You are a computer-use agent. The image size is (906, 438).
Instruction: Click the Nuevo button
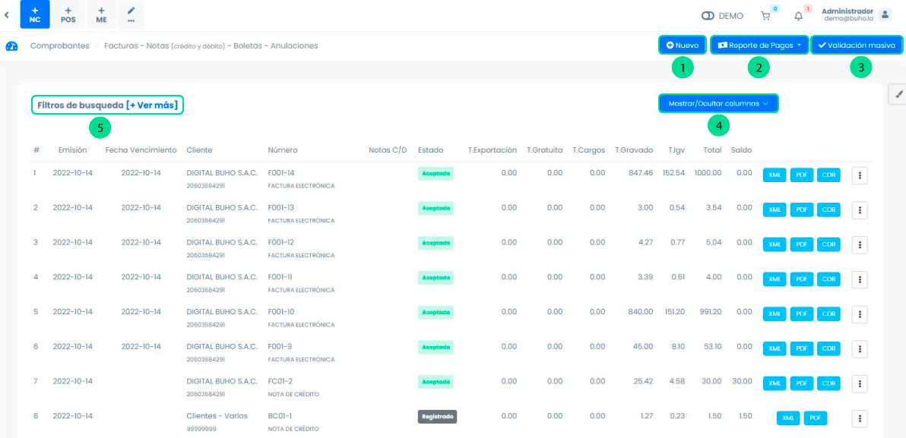coord(683,46)
